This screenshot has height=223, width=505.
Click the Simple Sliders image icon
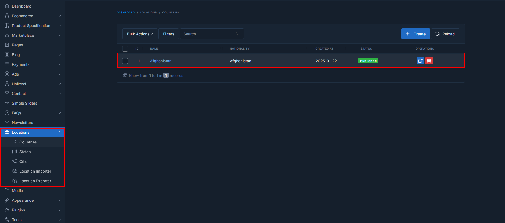(7, 103)
